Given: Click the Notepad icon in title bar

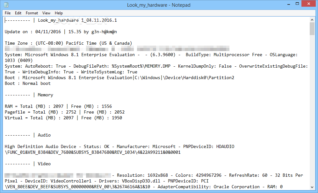Looking at the screenshot, I should pos(6,5).
